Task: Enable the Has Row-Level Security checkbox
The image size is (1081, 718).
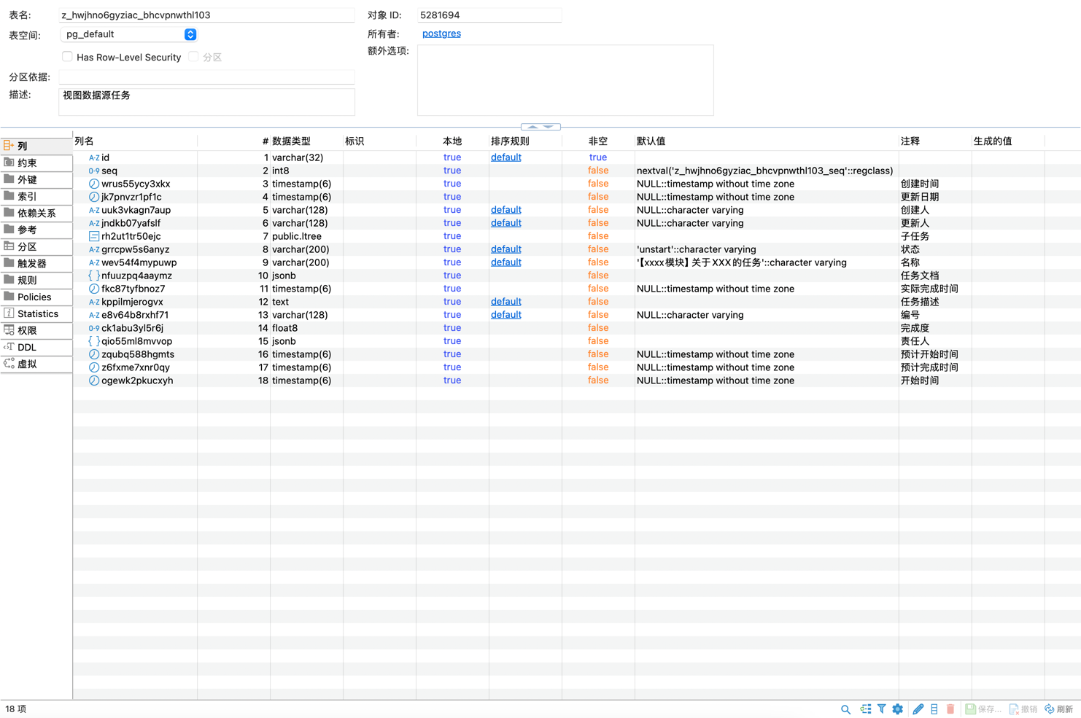Action: click(67, 56)
